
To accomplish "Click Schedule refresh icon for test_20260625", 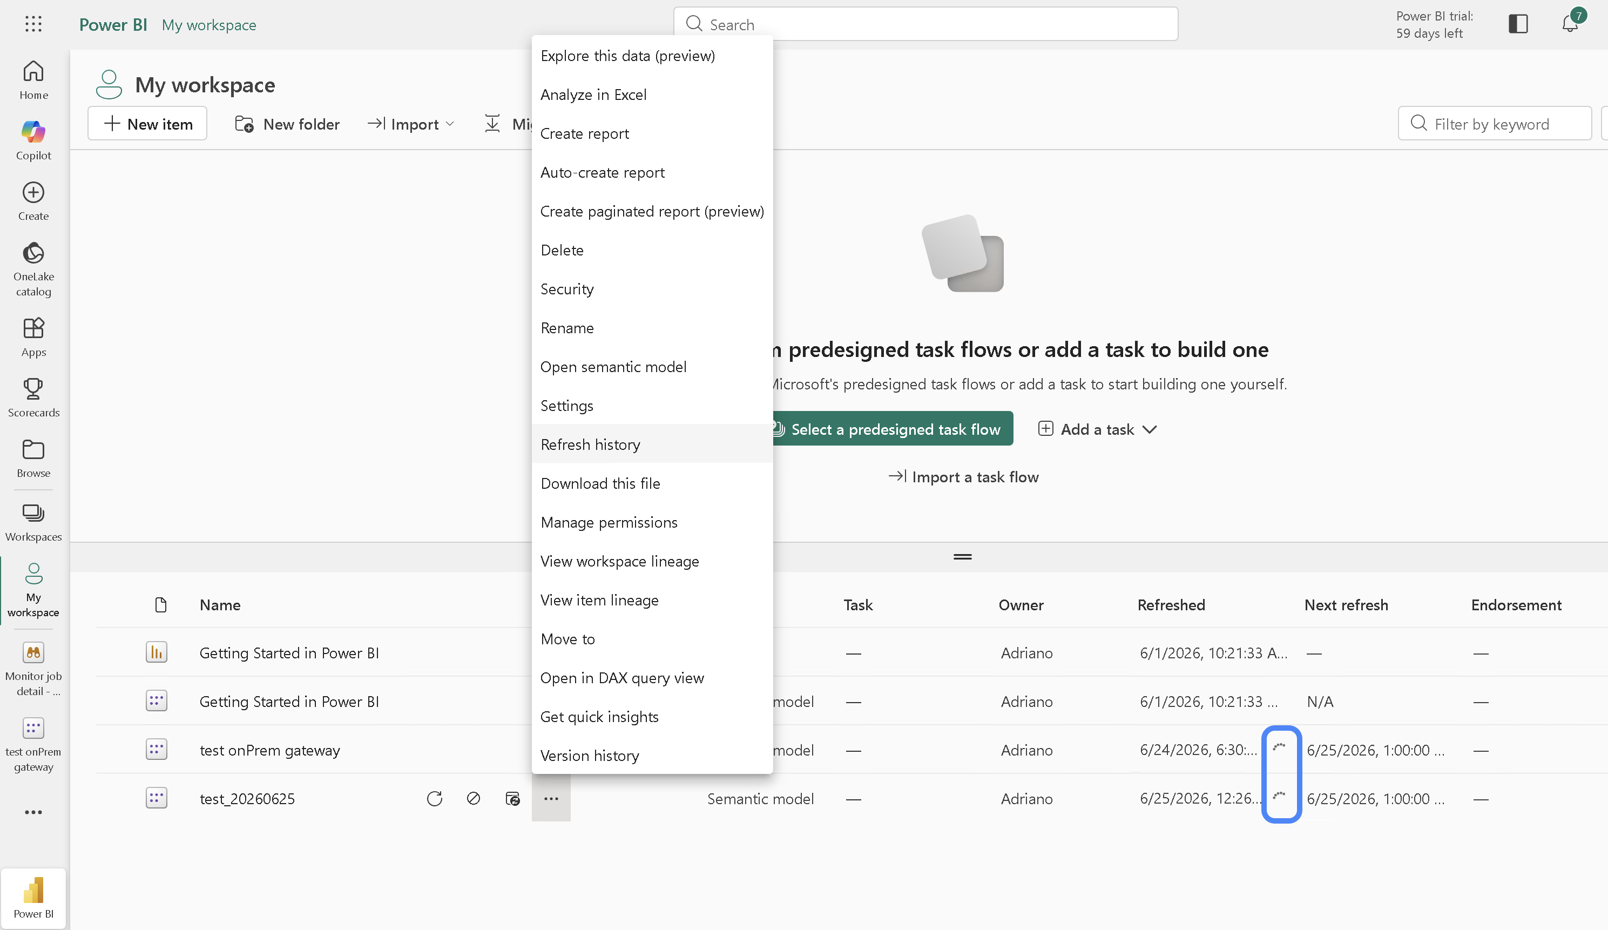I will [x=512, y=799].
